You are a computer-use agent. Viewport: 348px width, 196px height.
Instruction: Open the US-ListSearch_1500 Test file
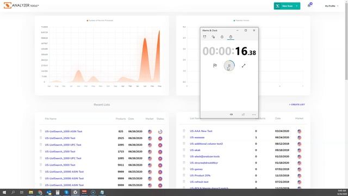[60, 151]
